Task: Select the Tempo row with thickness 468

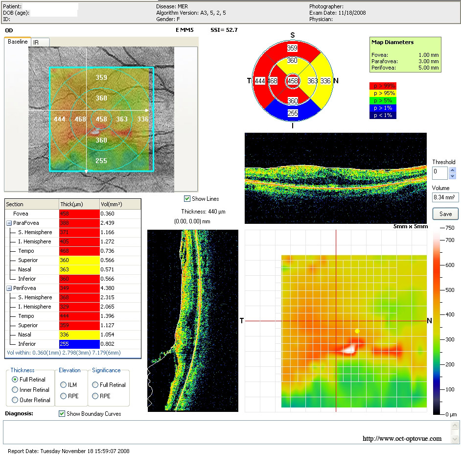Action: click(73, 251)
